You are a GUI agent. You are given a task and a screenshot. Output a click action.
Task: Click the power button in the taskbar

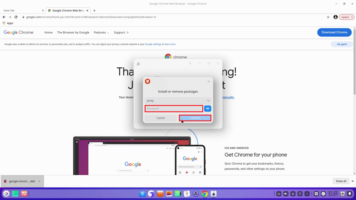coord(323,194)
